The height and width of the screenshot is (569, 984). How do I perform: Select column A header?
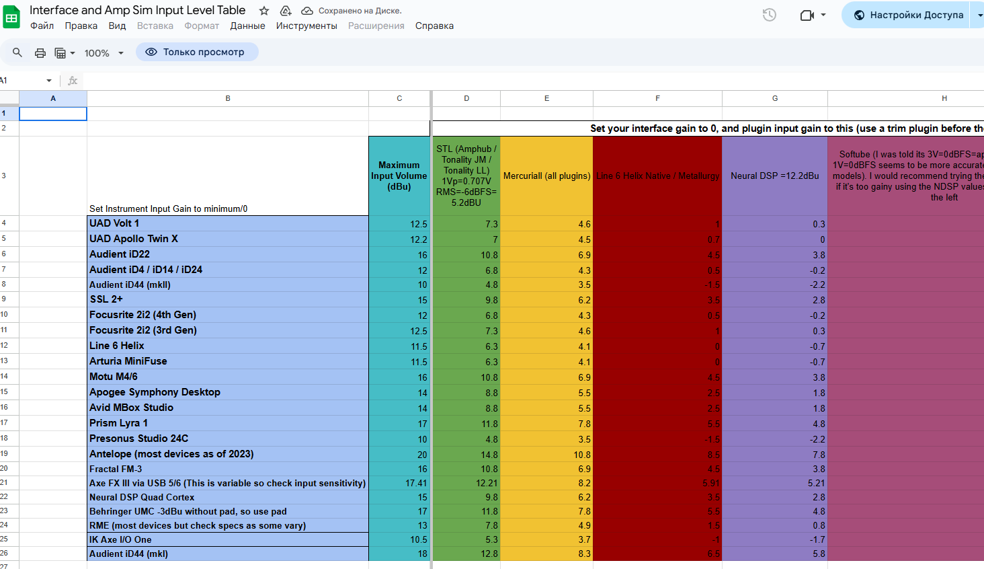click(x=53, y=98)
